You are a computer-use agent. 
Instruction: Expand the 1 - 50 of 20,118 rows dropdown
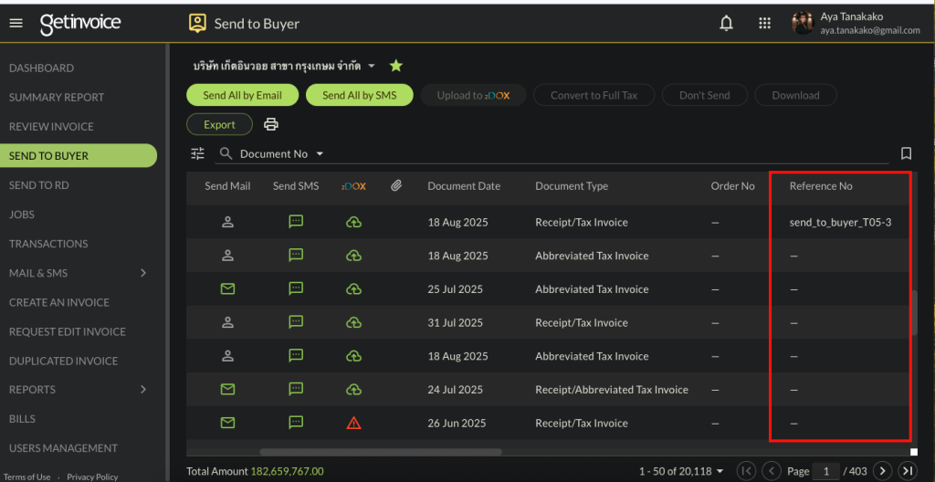pyautogui.click(x=720, y=471)
